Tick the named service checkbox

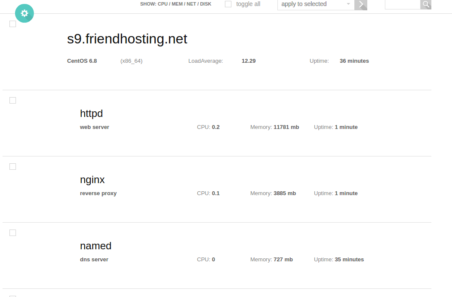click(x=12, y=233)
